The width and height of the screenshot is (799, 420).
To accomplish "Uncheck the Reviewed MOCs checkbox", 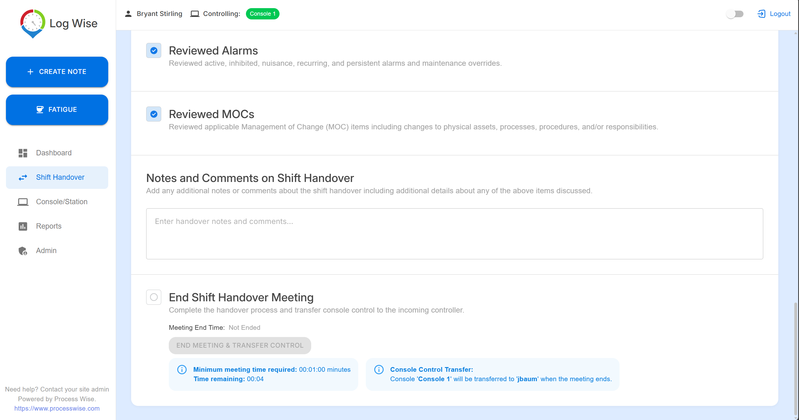I will click(x=154, y=114).
